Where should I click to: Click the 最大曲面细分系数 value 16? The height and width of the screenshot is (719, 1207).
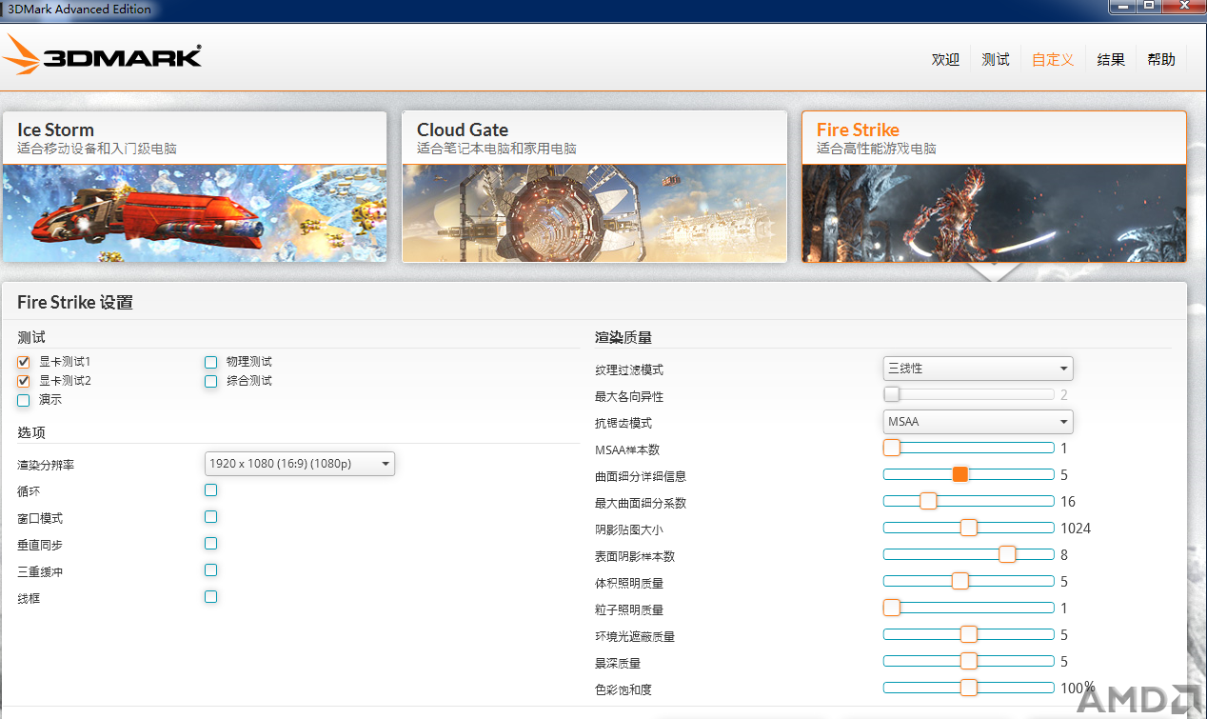[1068, 502]
